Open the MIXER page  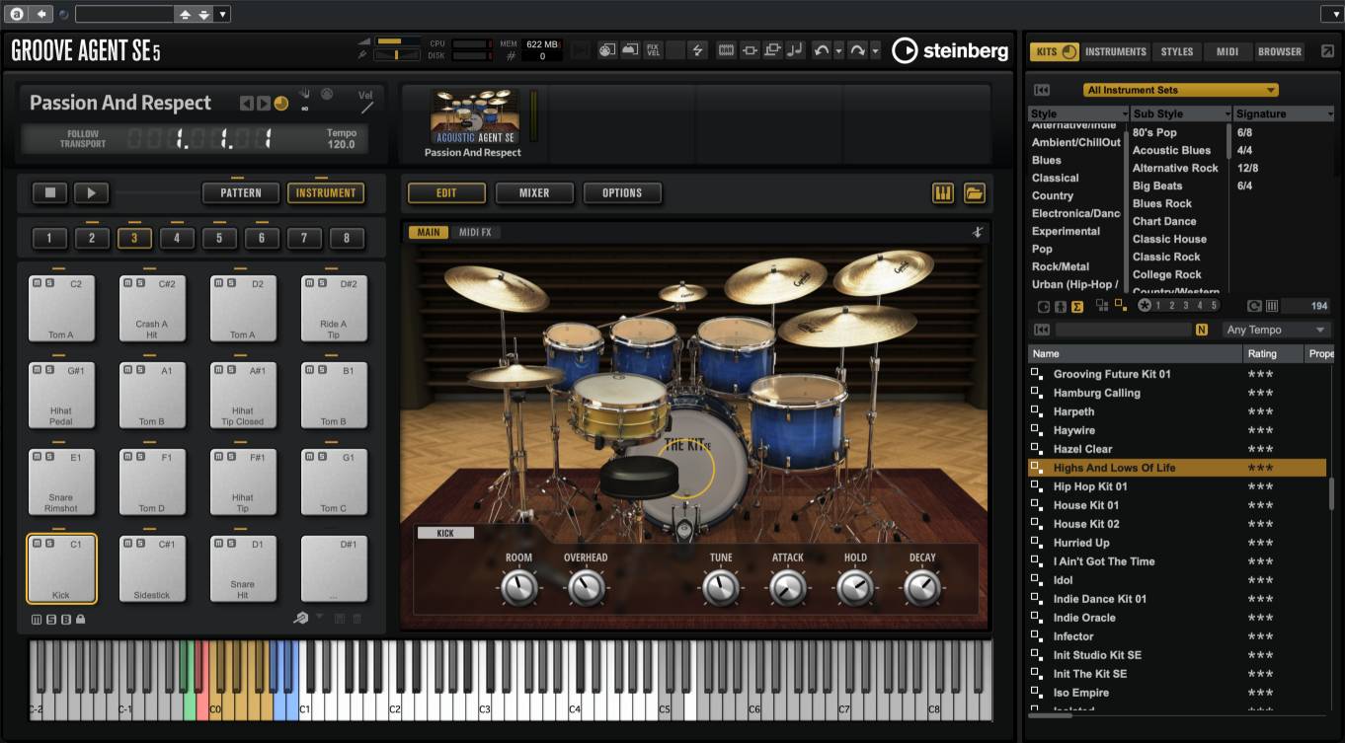[534, 193]
